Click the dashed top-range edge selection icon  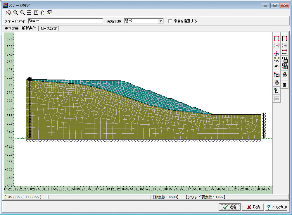(284, 51)
